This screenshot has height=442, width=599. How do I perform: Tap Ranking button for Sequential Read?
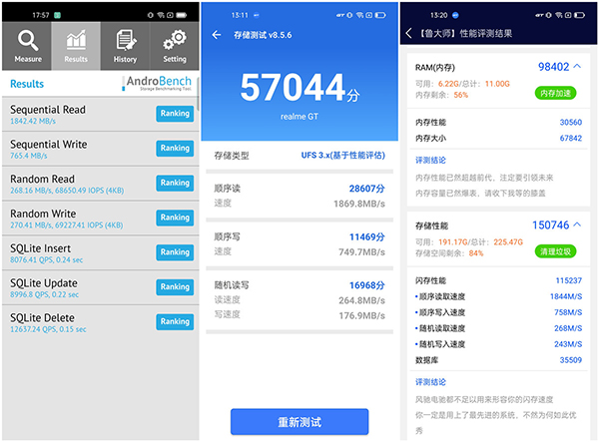[x=175, y=114]
